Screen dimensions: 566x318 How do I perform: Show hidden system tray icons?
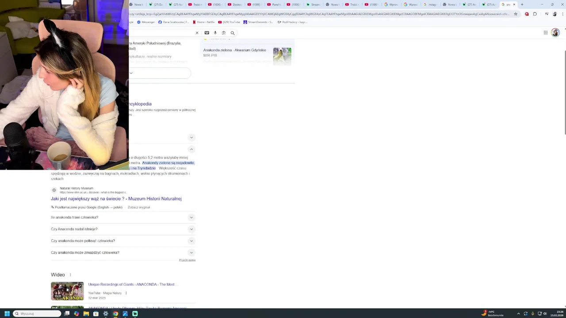pyautogui.click(x=519, y=314)
